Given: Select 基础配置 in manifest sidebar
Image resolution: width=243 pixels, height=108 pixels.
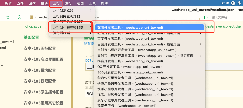Looking at the screenshot, I should pos(31,37).
